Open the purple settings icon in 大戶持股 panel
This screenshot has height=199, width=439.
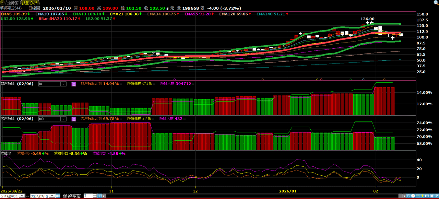[74, 119]
